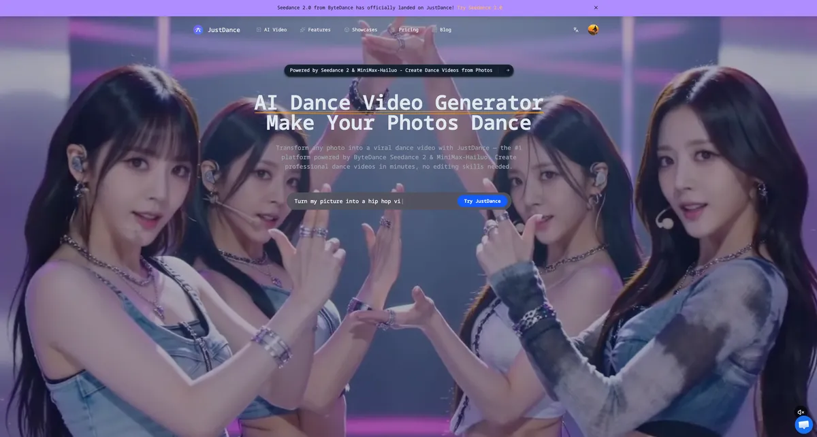Image resolution: width=817 pixels, height=437 pixels.
Task: Click the arrow on the Powered by pill
Action: coord(507,70)
